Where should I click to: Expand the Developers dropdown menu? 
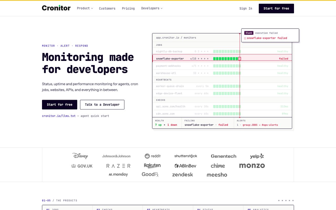(x=152, y=8)
